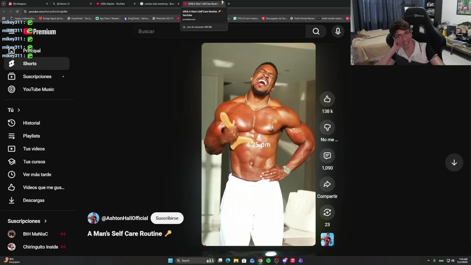Viewport: 471px width, 265px height.
Task: Show hidden system tray icons chevron
Action: coord(428,261)
